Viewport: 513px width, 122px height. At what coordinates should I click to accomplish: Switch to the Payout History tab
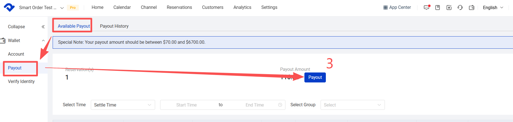[x=114, y=26]
